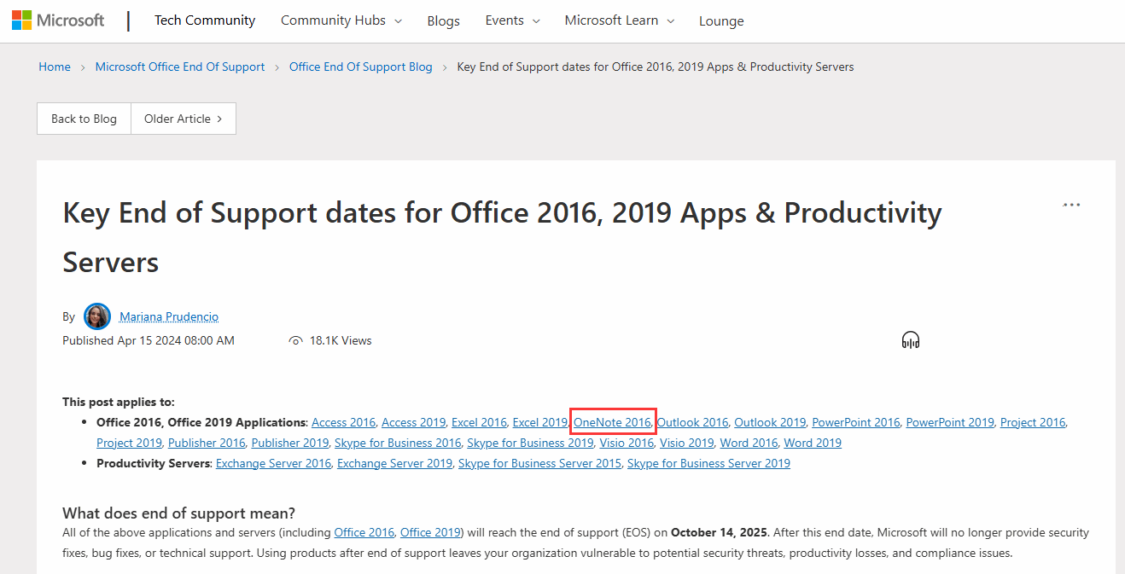Screen dimensions: 1125x574
Task: Click Mariana Prudencio's avatar picture
Action: (x=97, y=316)
